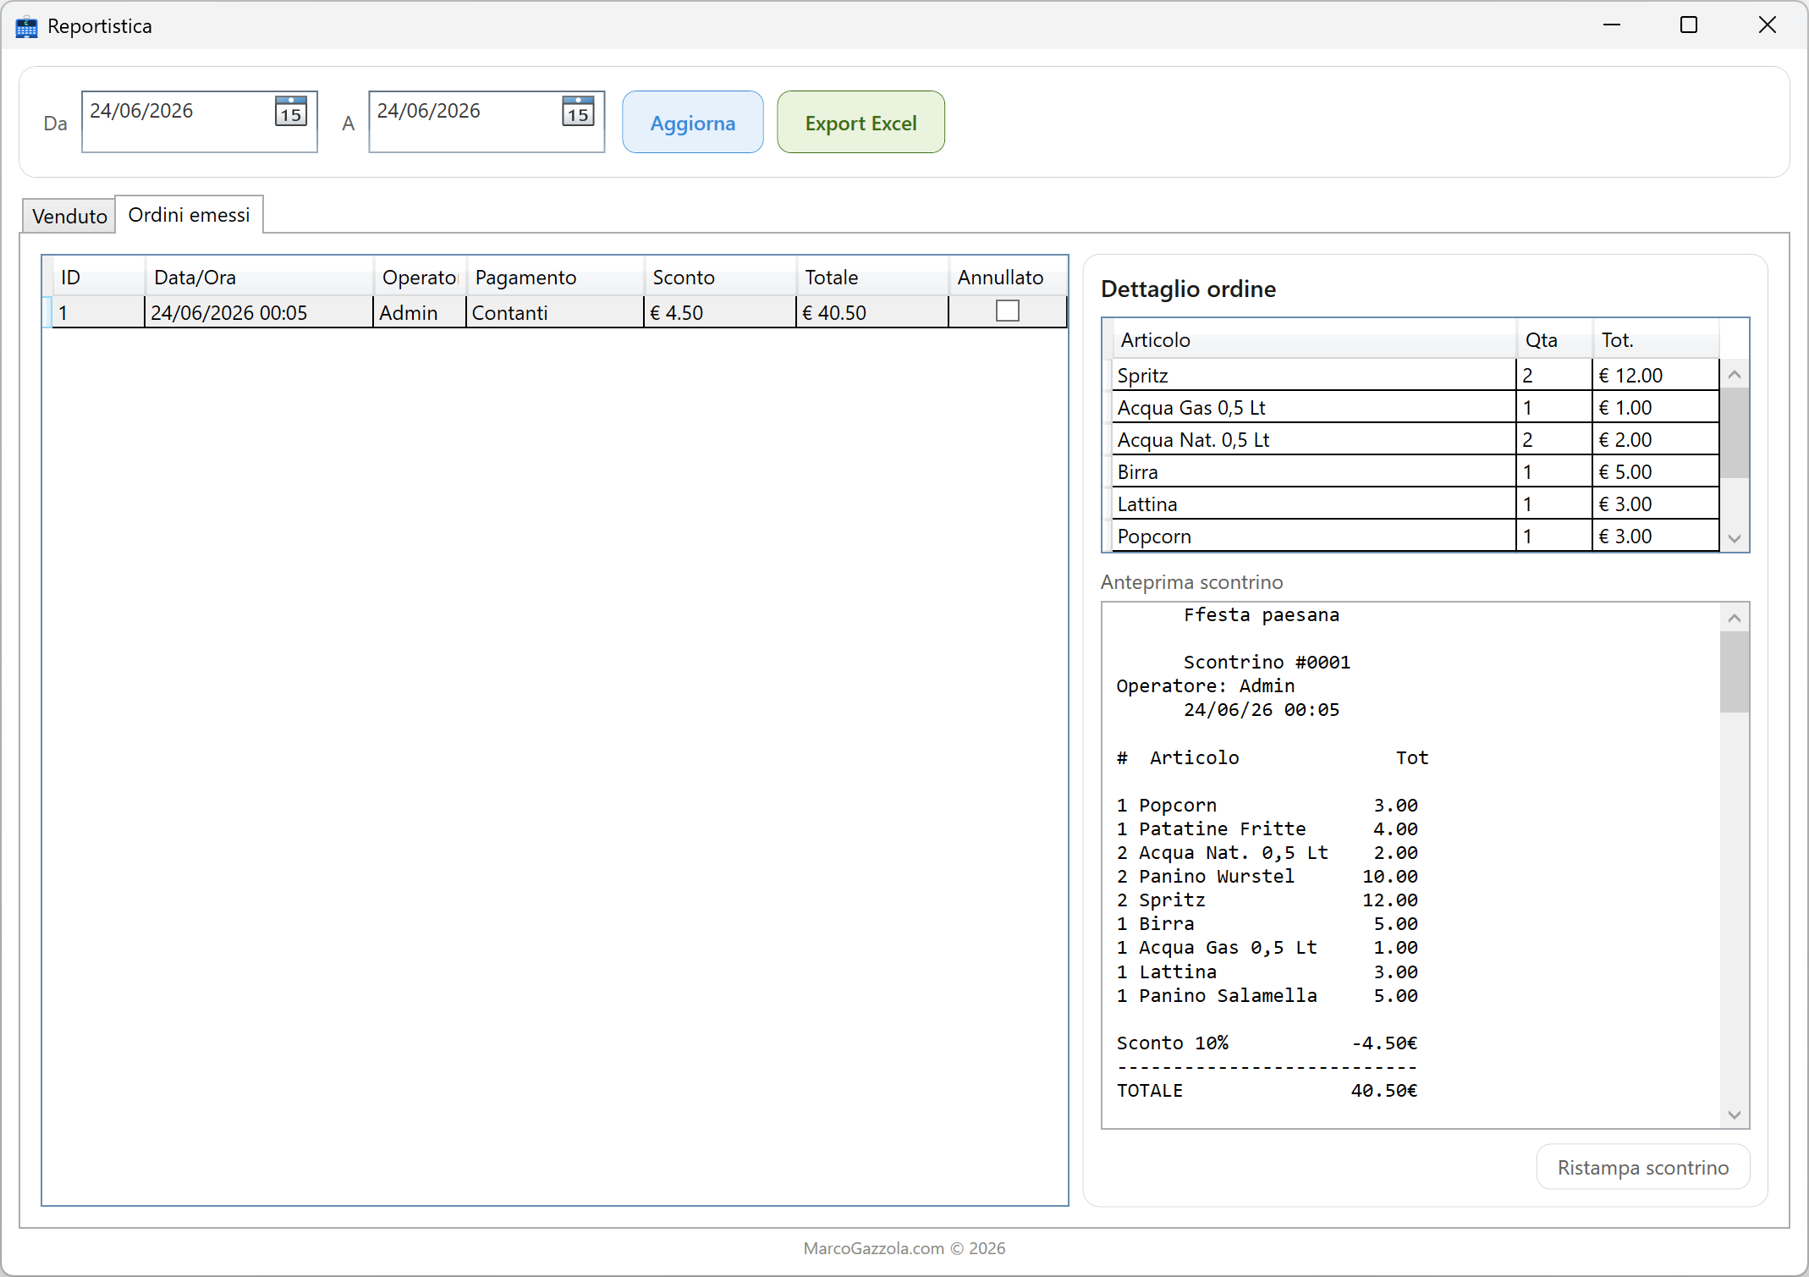Click the Pagamento column header
This screenshot has height=1277, width=1809.
pyautogui.click(x=555, y=277)
